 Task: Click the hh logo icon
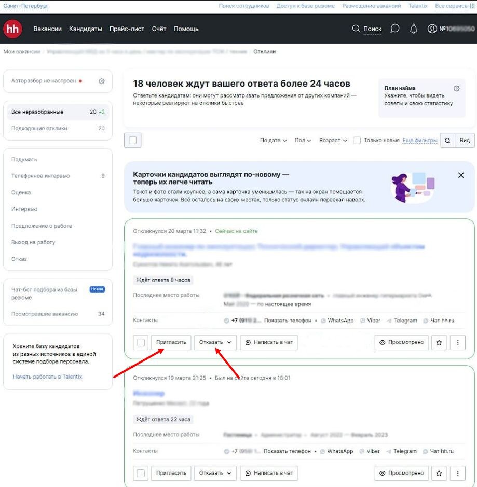click(12, 29)
